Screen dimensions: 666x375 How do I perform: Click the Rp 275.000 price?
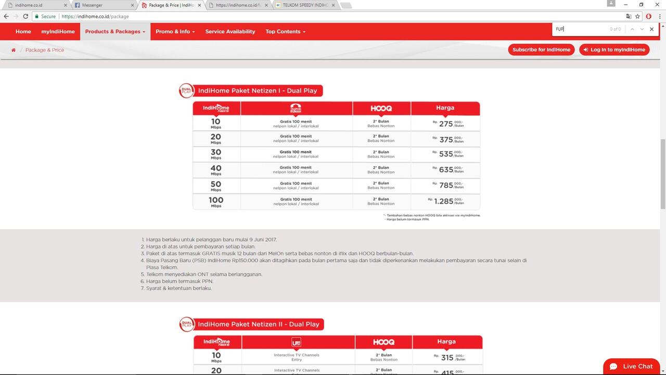click(448, 124)
